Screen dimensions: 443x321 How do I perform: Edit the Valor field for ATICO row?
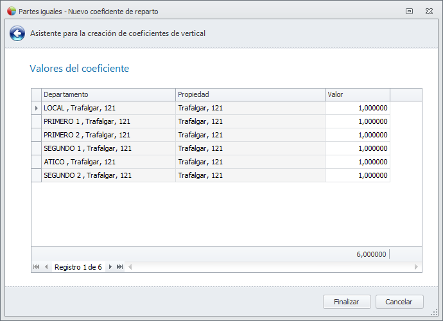point(357,162)
